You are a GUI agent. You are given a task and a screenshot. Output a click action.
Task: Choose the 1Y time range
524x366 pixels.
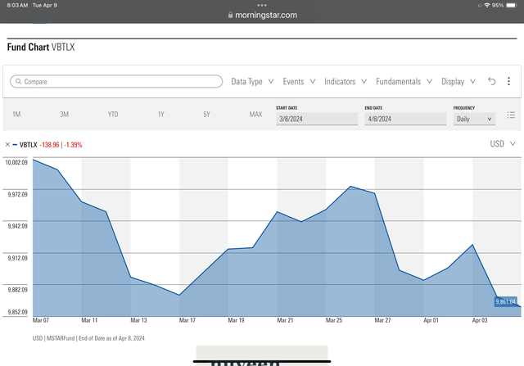161,115
